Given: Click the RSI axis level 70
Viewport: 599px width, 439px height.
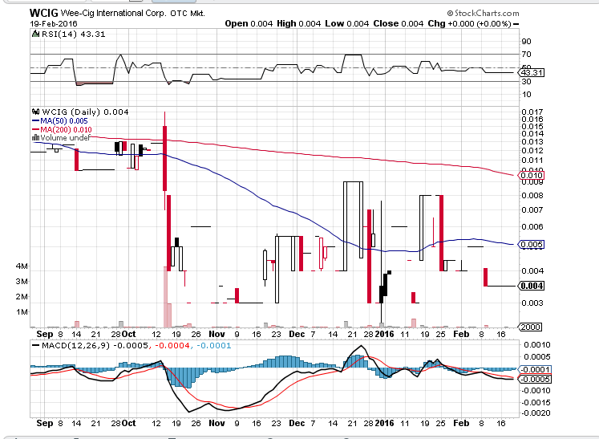Looking at the screenshot, I should click(526, 55).
